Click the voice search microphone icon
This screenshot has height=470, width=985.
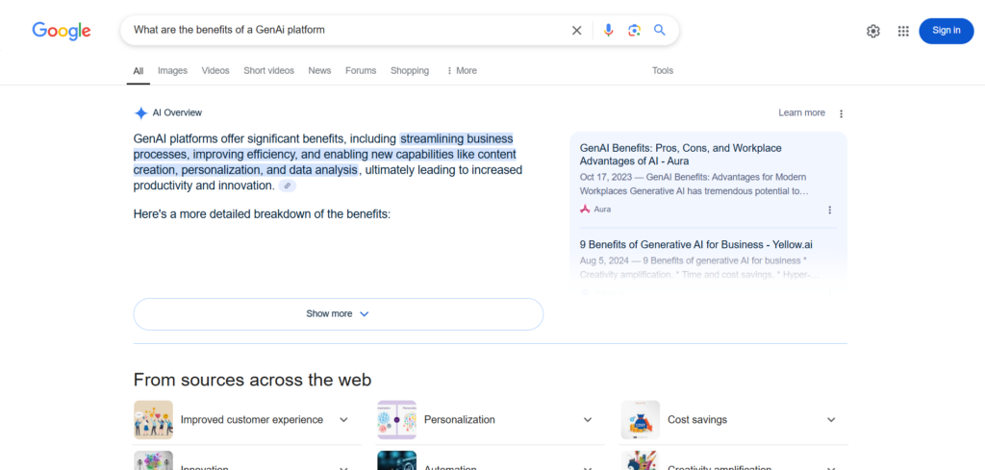tap(608, 30)
